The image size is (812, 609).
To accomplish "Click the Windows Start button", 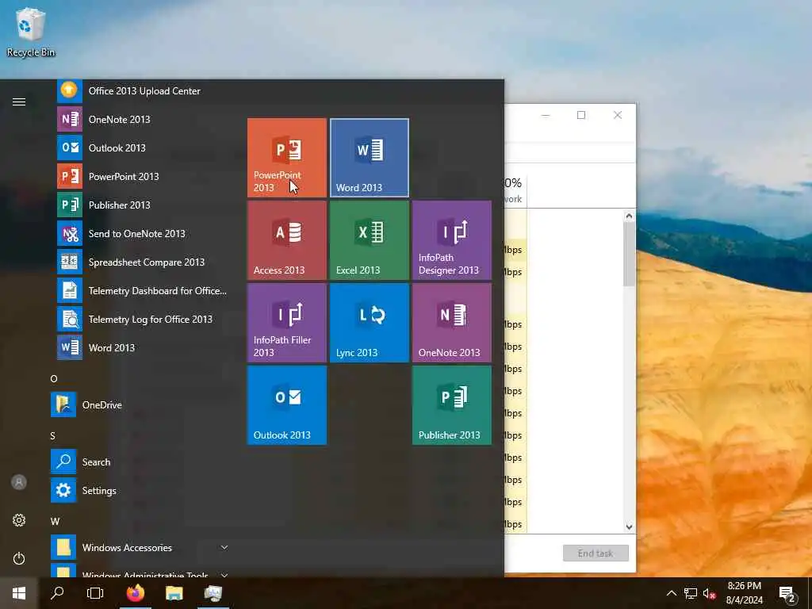I will [x=19, y=593].
